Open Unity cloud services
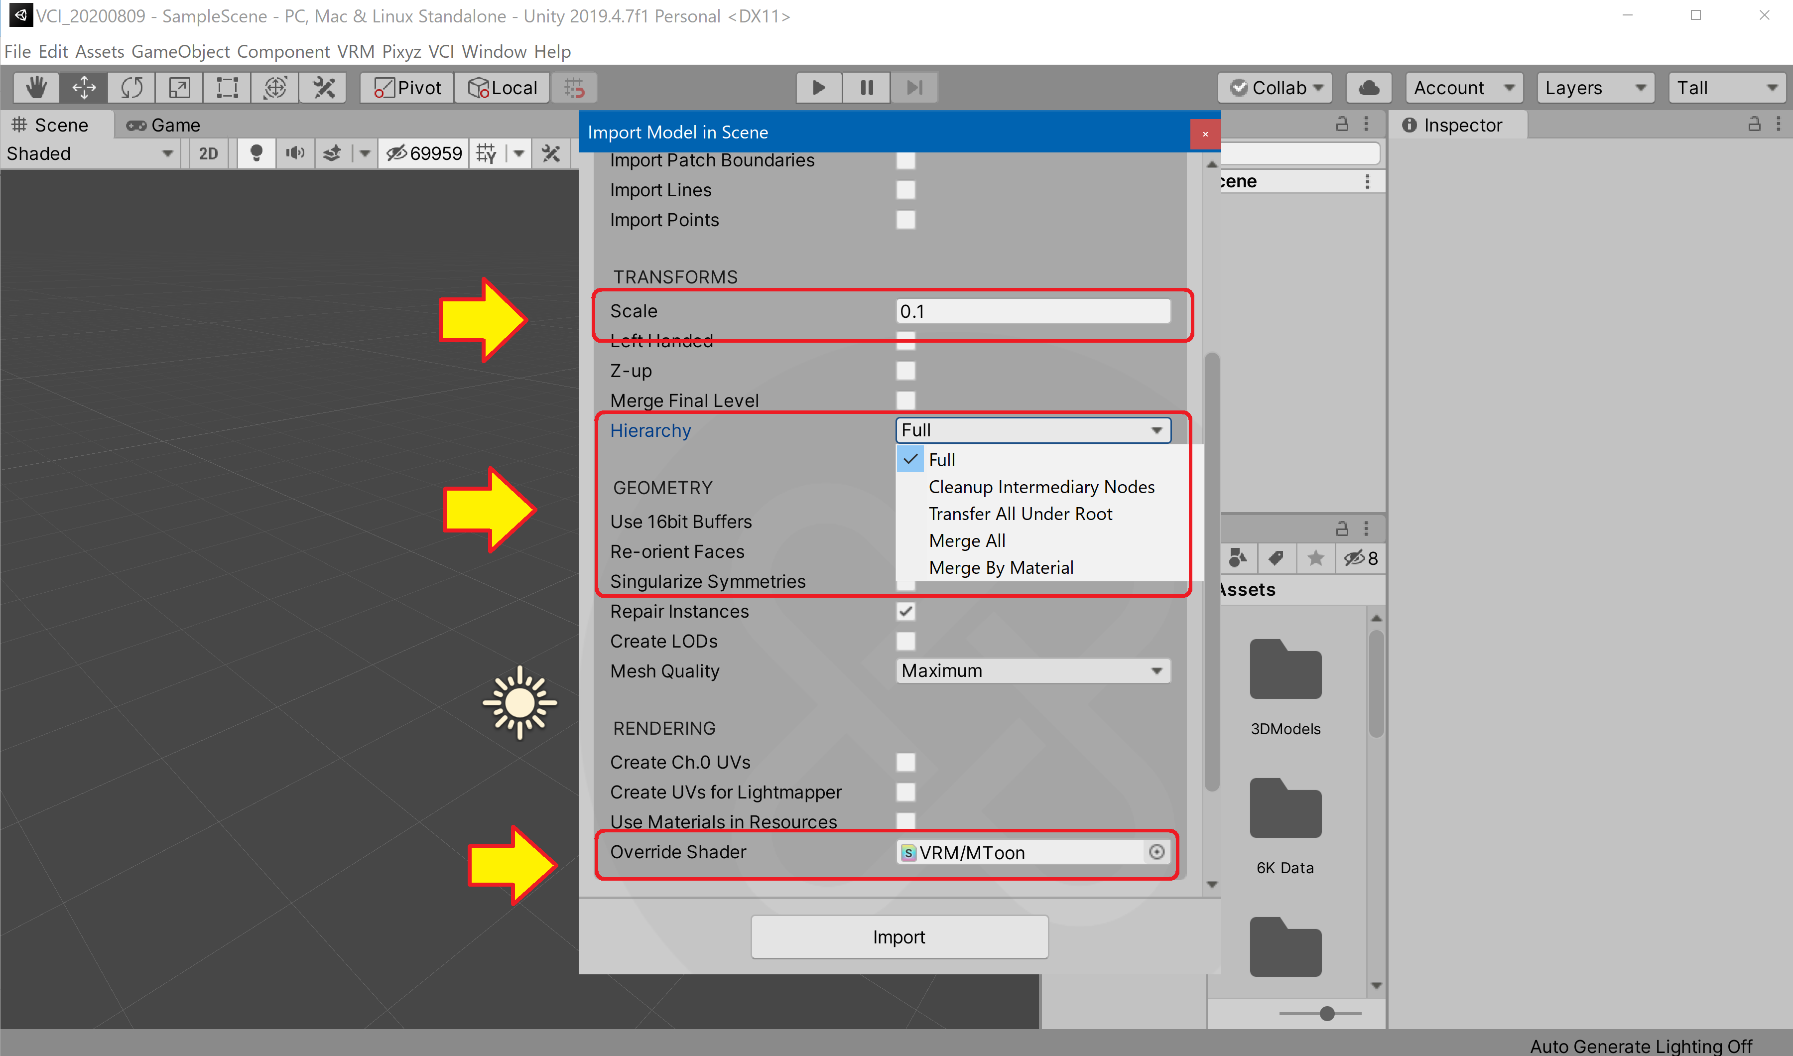This screenshot has height=1056, width=1793. tap(1369, 88)
